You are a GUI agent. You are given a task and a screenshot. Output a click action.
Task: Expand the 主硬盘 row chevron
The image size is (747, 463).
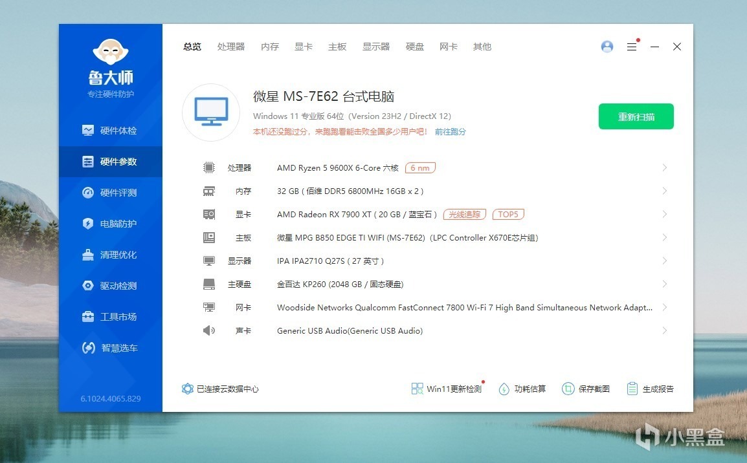coord(665,284)
